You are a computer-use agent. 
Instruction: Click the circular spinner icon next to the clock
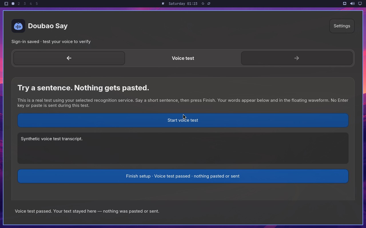coord(203,4)
